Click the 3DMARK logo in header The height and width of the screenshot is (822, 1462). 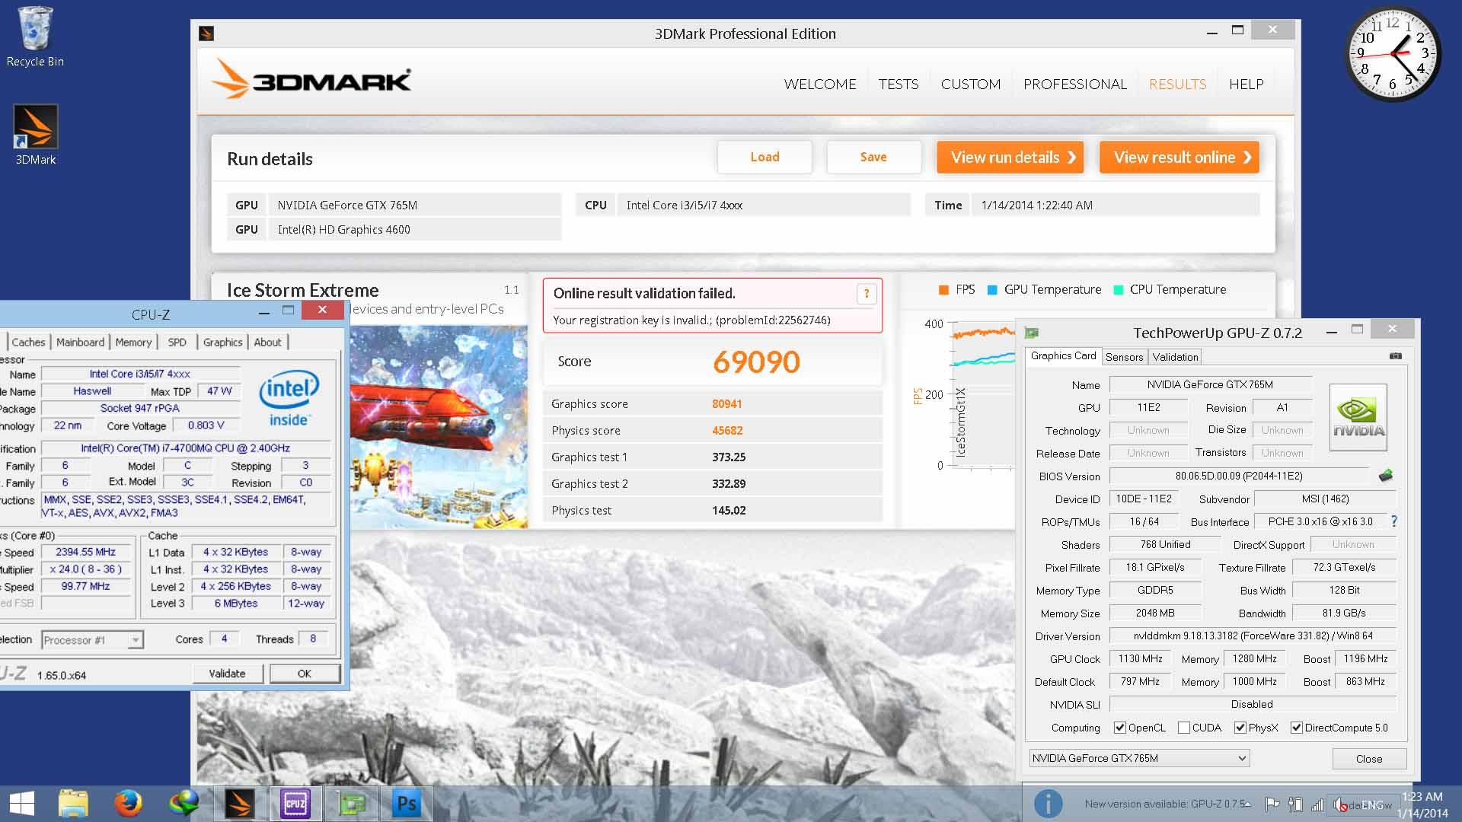(311, 80)
